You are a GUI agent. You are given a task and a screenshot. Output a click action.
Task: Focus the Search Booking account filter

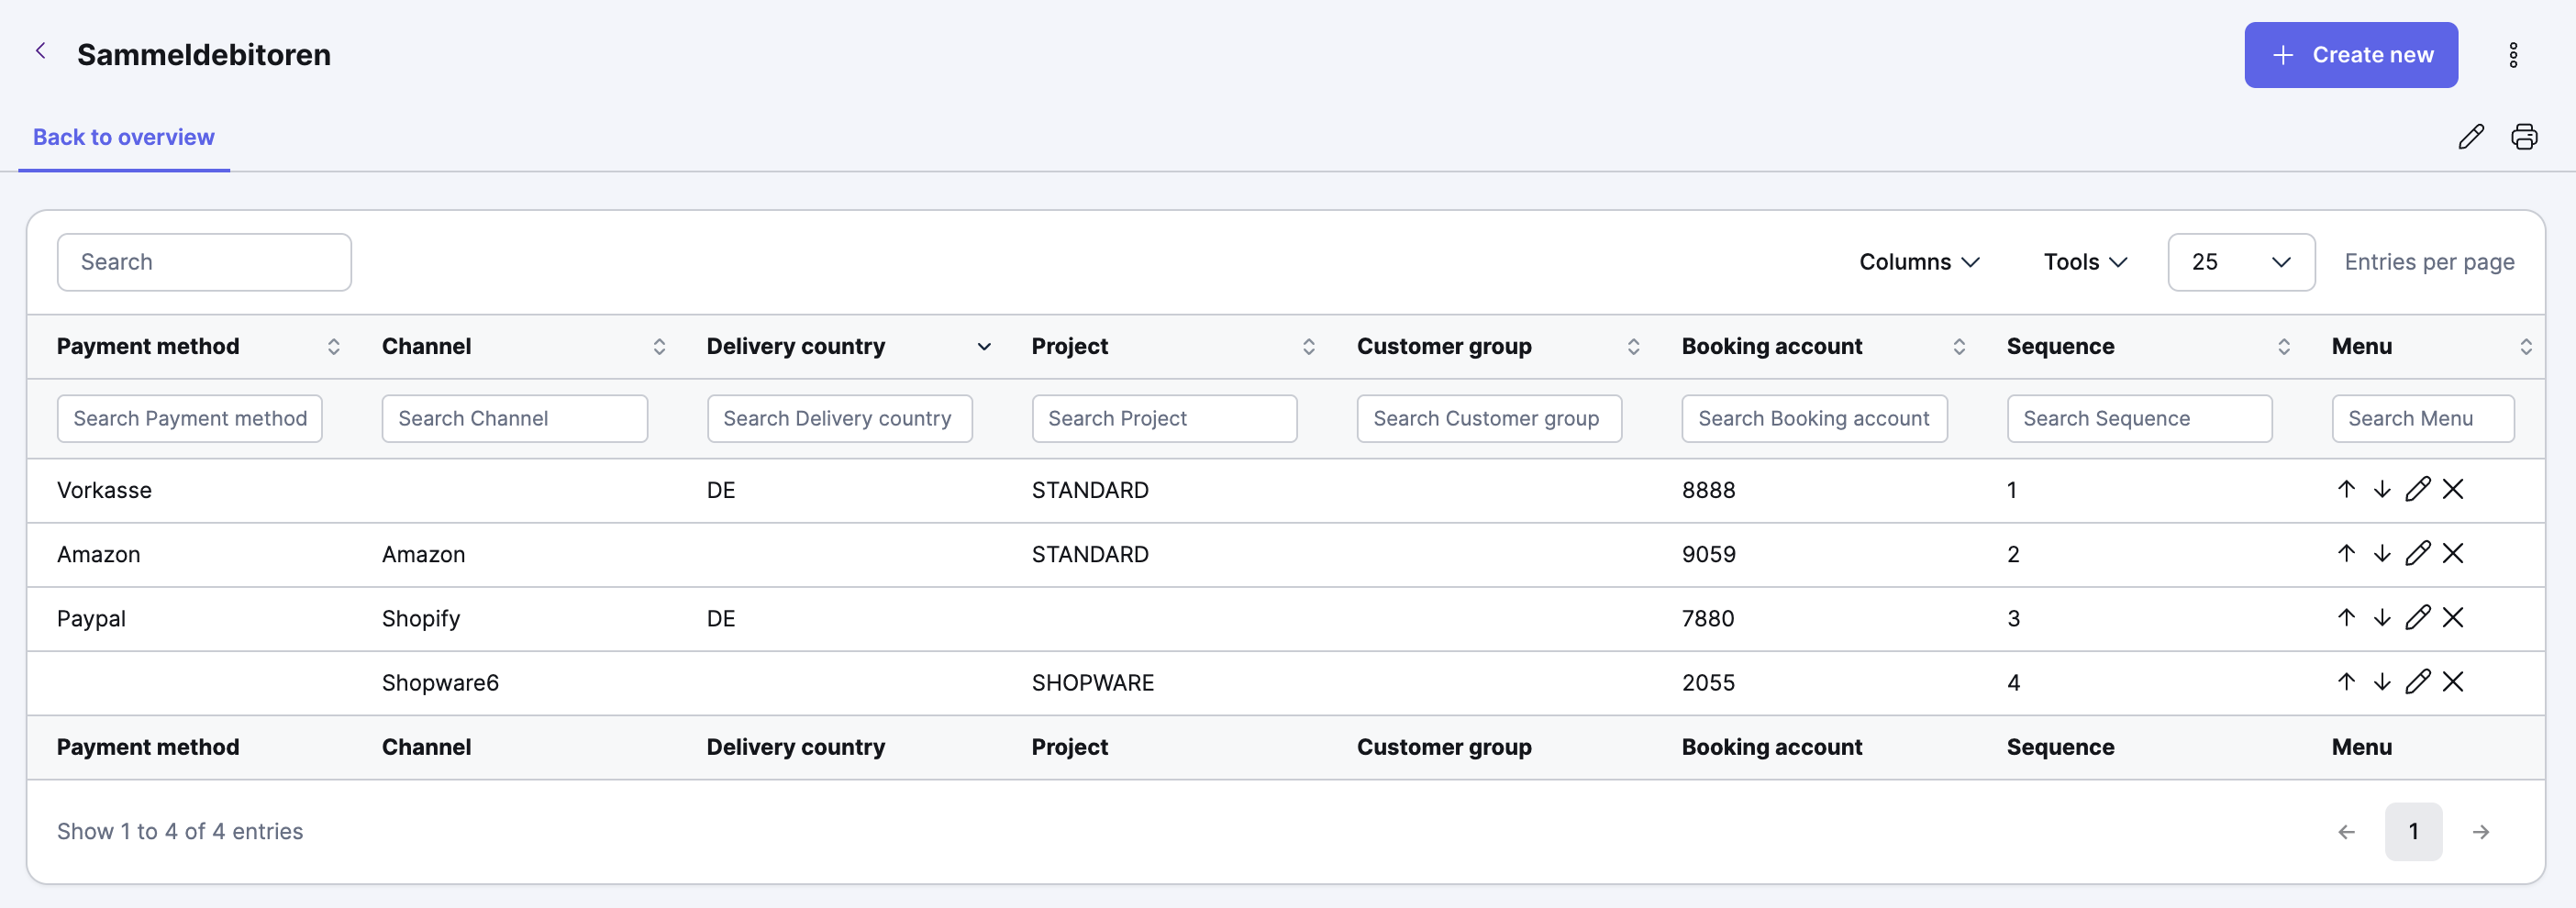1815,419
